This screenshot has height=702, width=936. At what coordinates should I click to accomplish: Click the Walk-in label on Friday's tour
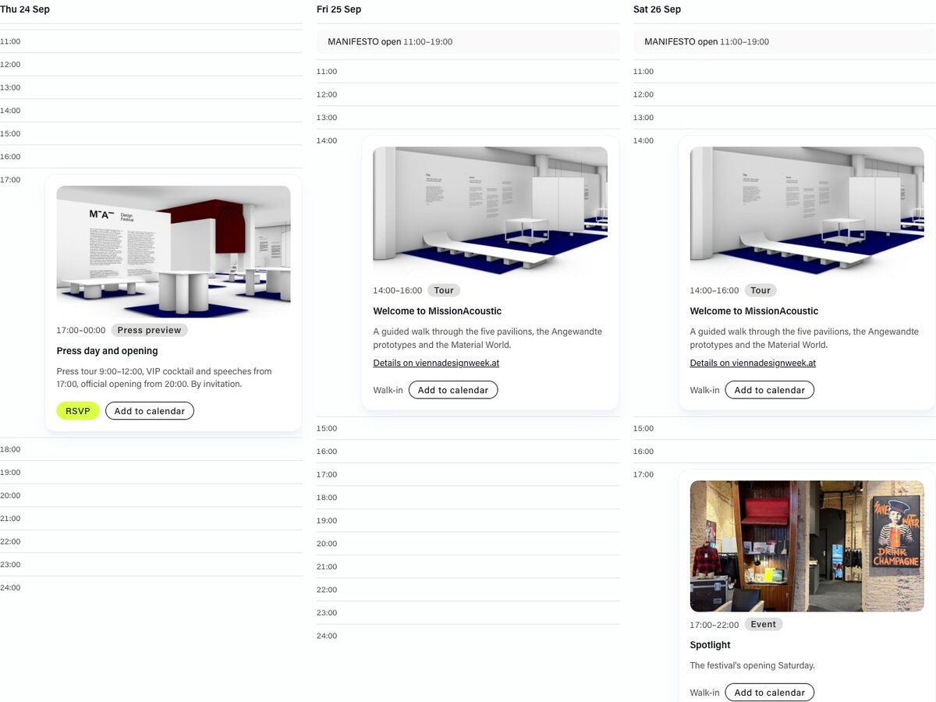(388, 390)
